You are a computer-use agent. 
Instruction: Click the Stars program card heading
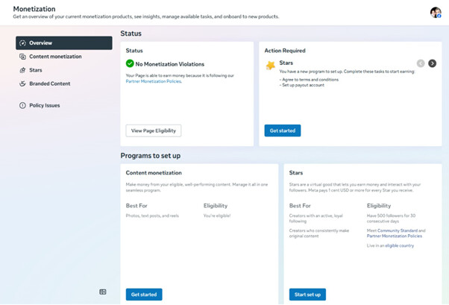click(x=296, y=173)
